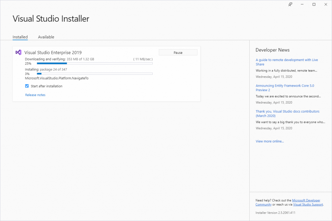Open Thank you, Visual Studio docs contributors article
This screenshot has height=221, width=332.
(287, 114)
